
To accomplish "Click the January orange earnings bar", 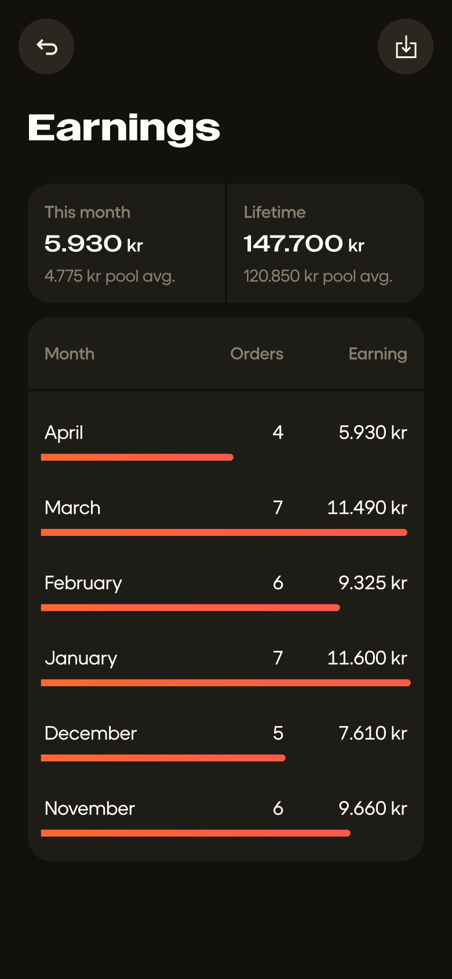I will pos(226,683).
